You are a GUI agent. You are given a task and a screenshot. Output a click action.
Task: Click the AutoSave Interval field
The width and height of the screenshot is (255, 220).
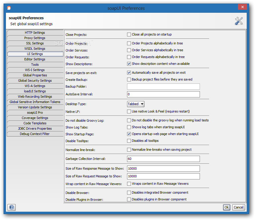[x=163, y=94]
